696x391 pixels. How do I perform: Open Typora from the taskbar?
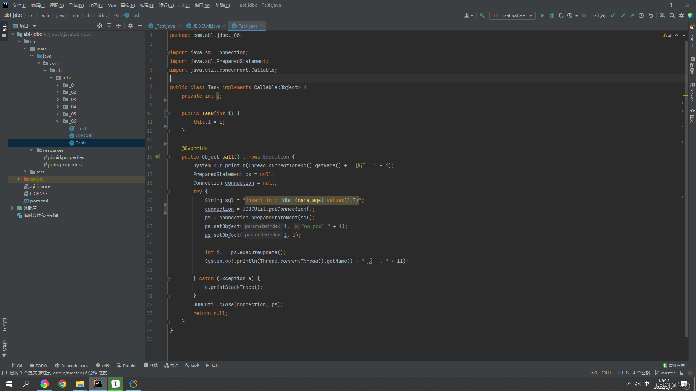point(116,384)
